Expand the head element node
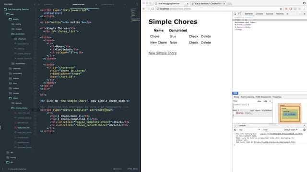Screen dimensions: 307x172 point(235,25)
